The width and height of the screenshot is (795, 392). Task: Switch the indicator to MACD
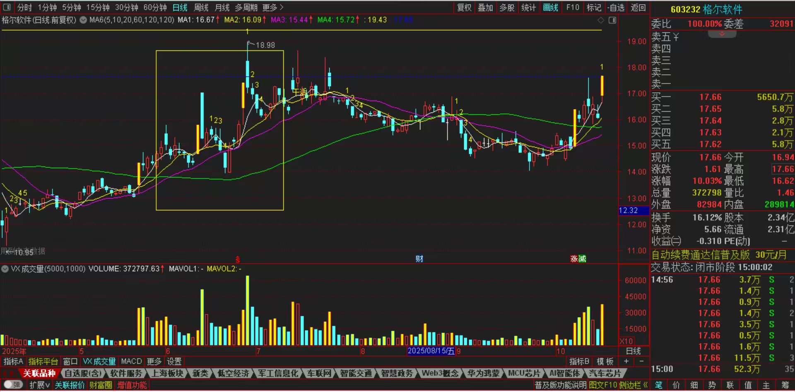click(131, 361)
